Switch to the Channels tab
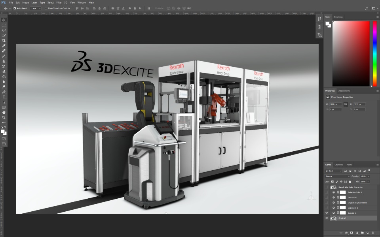Viewport: 380px width, 237px height. (x=339, y=165)
